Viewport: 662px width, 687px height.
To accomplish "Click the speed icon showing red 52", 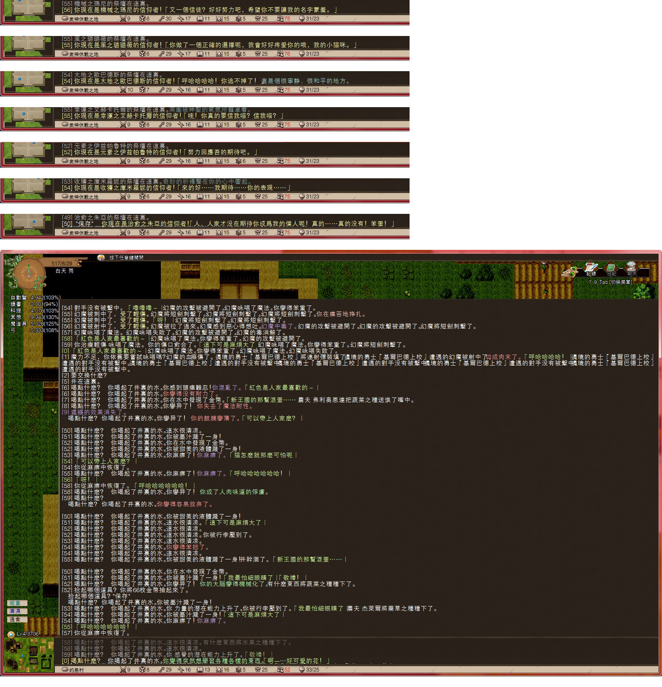I will (280, 669).
